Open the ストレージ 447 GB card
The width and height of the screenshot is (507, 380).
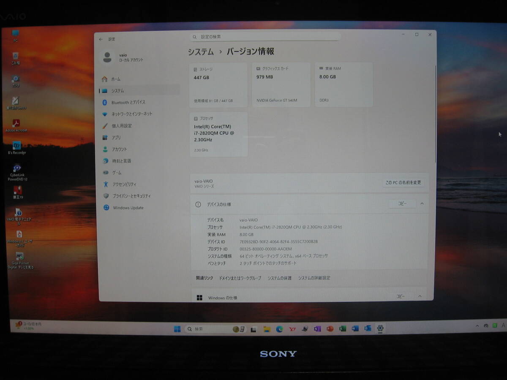click(218, 84)
